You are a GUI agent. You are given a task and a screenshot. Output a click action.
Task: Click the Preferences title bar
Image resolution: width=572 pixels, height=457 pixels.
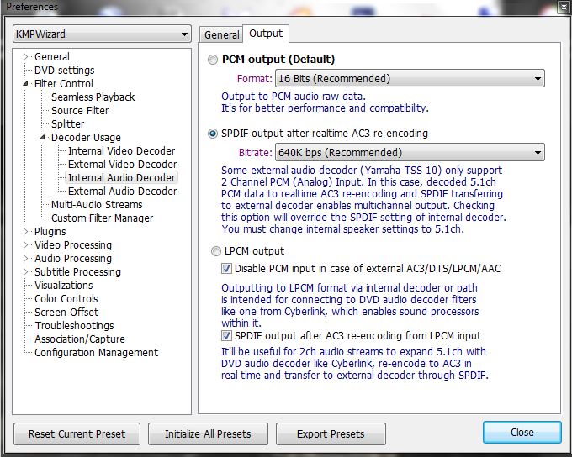(x=279, y=7)
